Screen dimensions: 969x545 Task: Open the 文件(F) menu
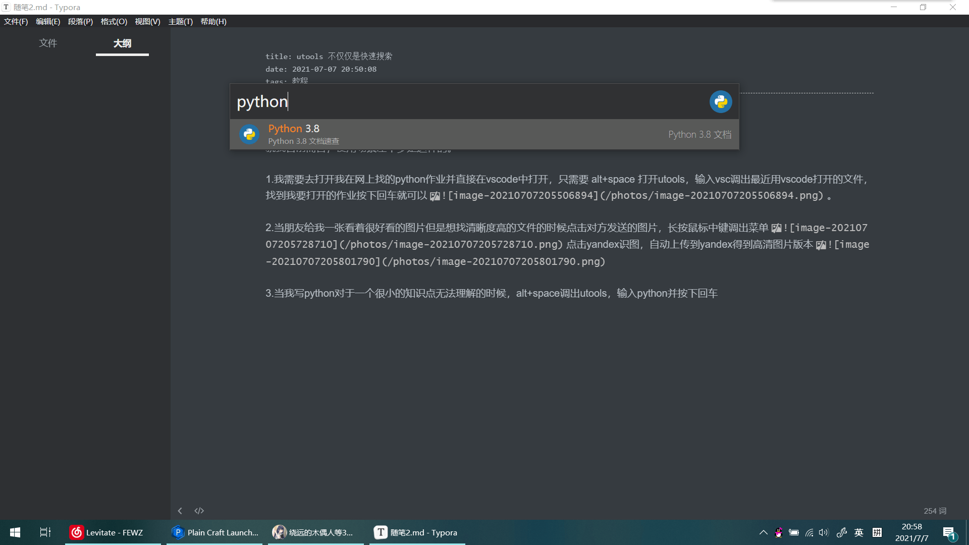tap(16, 22)
